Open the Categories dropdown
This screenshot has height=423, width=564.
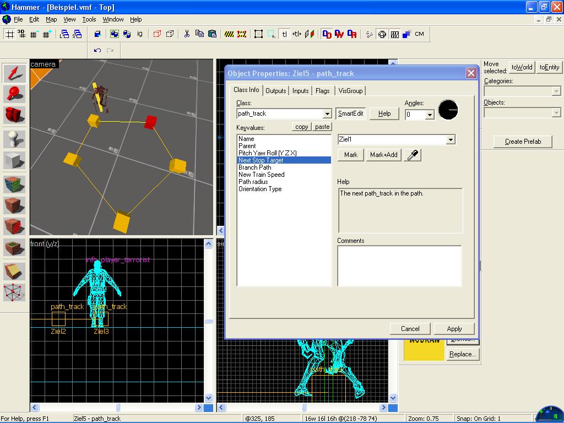(556, 91)
